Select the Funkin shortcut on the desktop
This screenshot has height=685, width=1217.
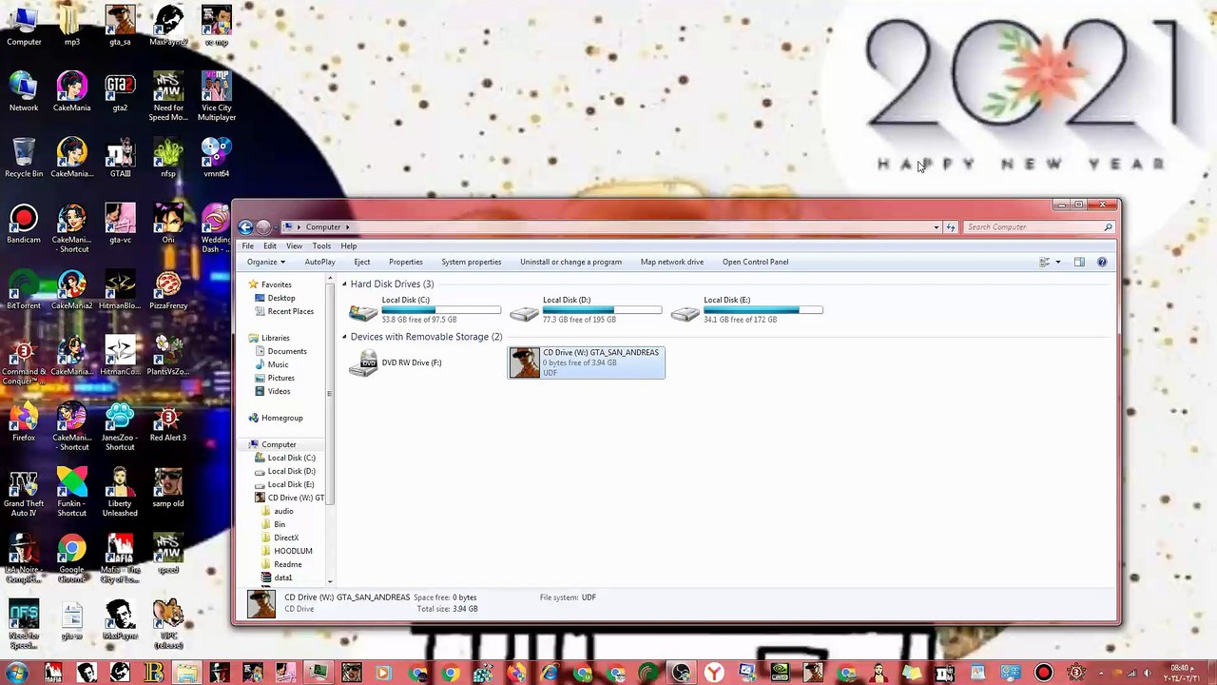click(x=71, y=494)
